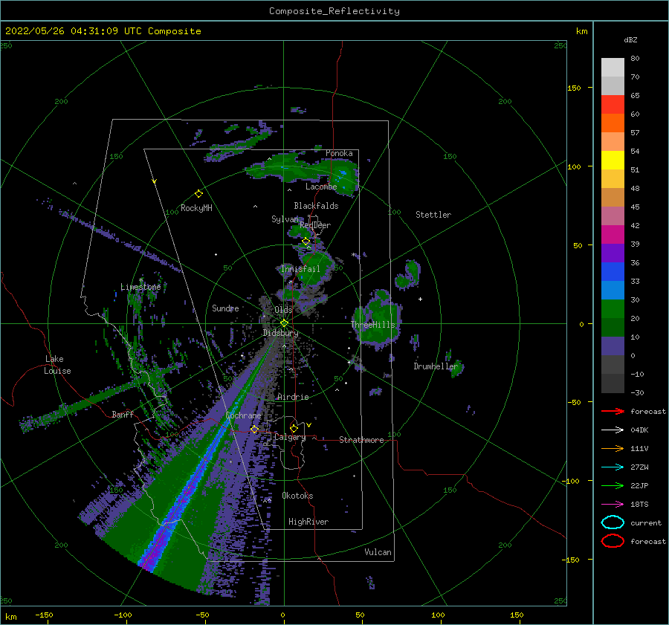Image resolution: width=669 pixels, height=625 pixels.
Task: Click the yellow radar-site diamond at map center
Action: pos(284,323)
